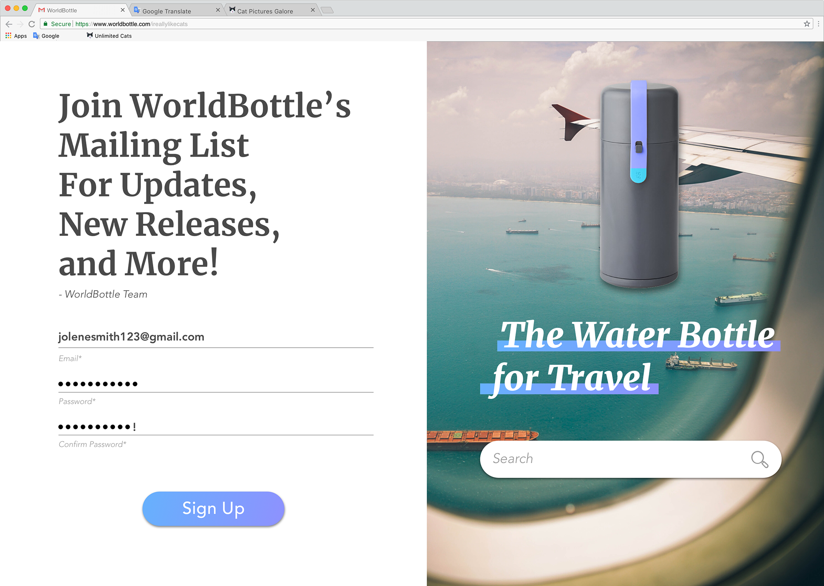This screenshot has width=824, height=586.
Task: Click the Sign Up button
Action: pyautogui.click(x=213, y=509)
